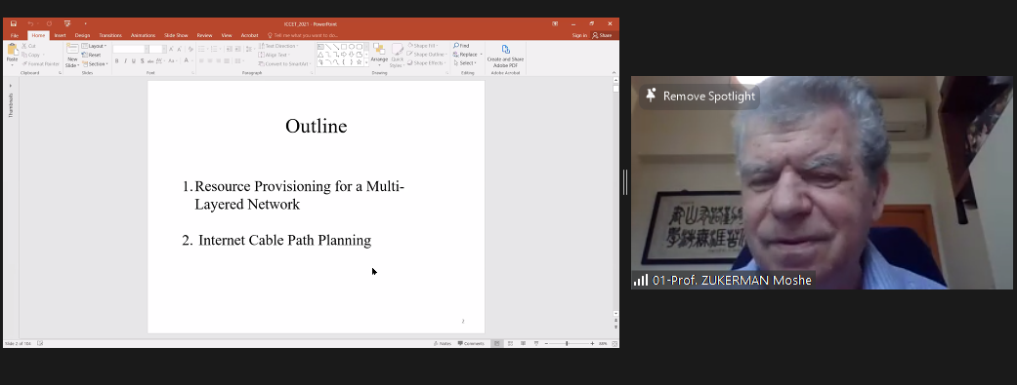Click the Undo arrow in the quick access toolbar
The image size is (1017, 385).
tap(30, 24)
